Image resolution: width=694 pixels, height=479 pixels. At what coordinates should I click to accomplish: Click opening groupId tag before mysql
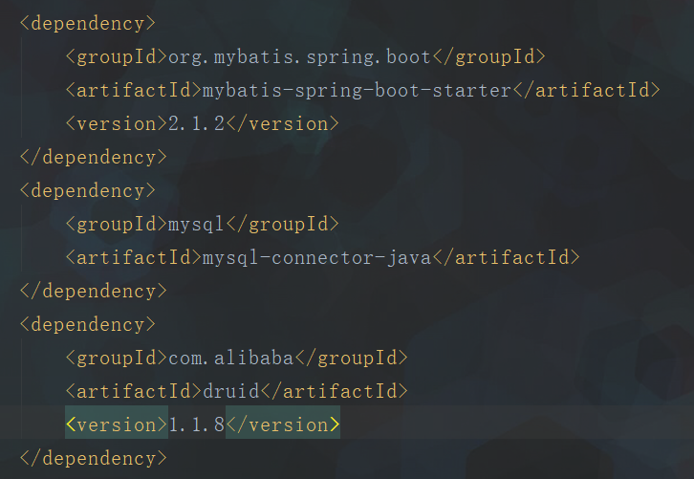click(x=117, y=225)
